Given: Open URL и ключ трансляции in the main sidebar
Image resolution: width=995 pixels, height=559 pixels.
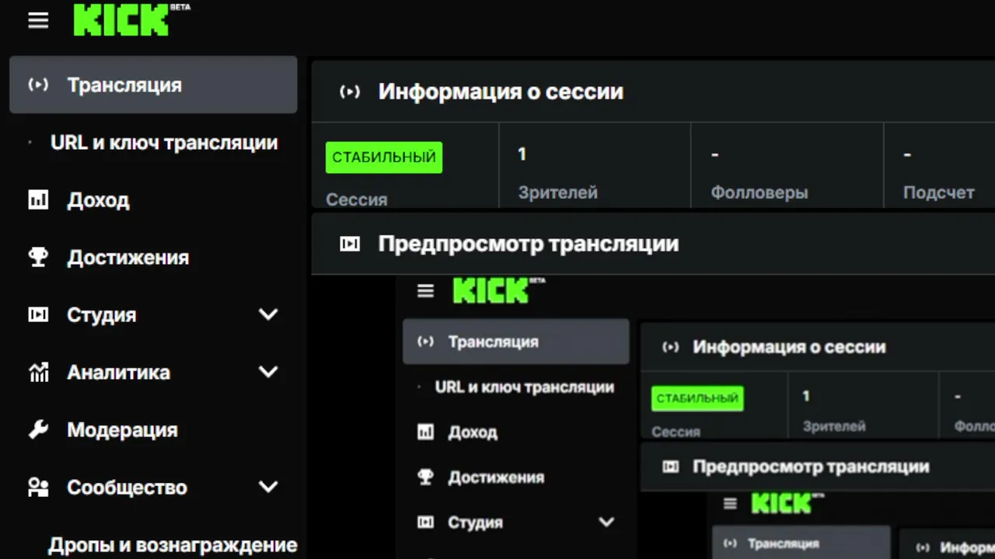Looking at the screenshot, I should pyautogui.click(x=164, y=143).
